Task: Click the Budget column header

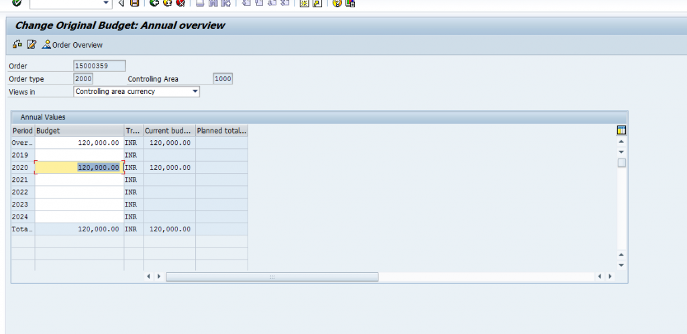Action: 79,131
